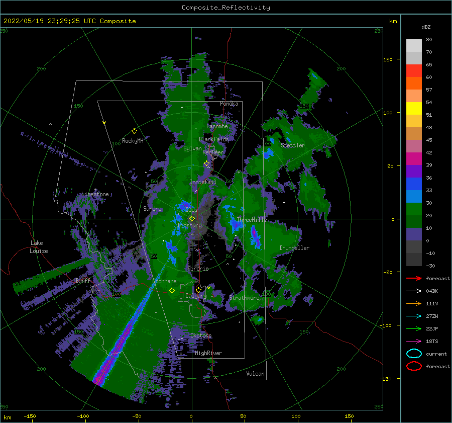Viewport: 452px width, 423px height.
Task: Click the Sundre label
Action: point(152,208)
